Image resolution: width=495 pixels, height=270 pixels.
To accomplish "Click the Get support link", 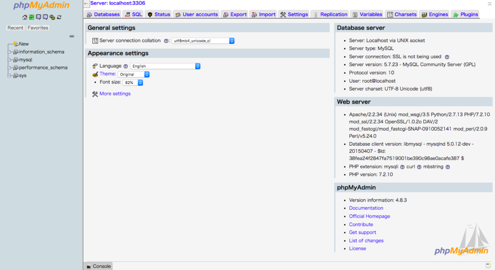I will coord(363,232).
